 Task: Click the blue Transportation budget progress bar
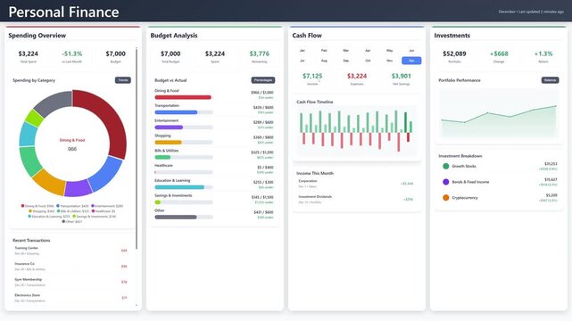pos(184,112)
